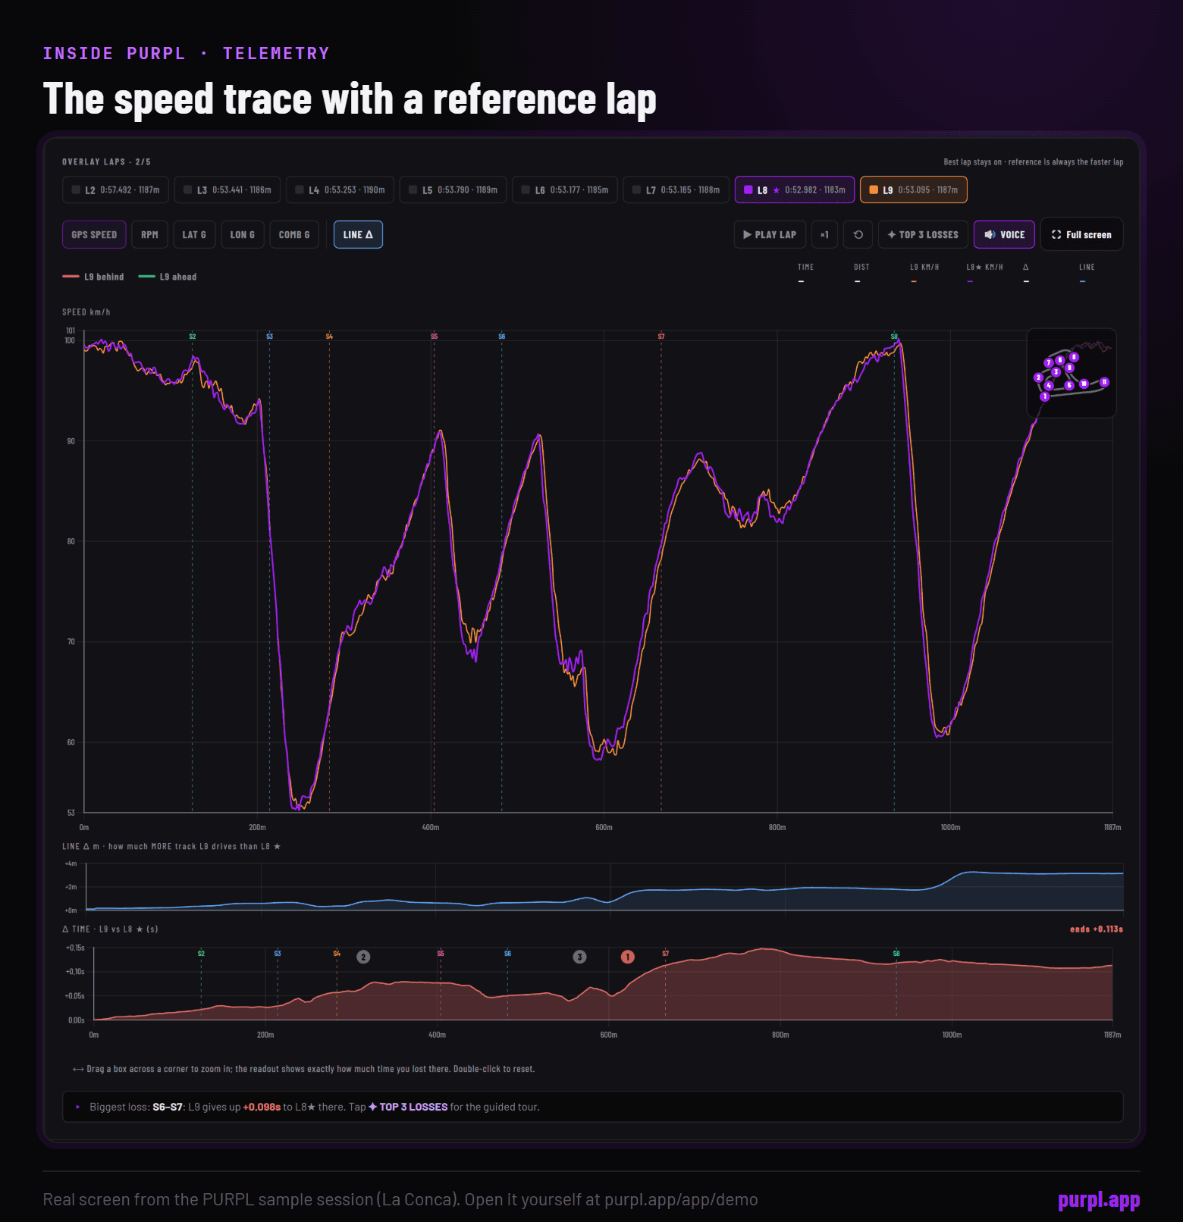
Task: Click red loss marker 1 in time delta chart
Action: coord(628,957)
